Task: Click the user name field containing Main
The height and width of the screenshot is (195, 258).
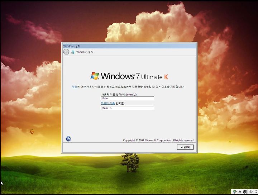Action: click(127, 98)
